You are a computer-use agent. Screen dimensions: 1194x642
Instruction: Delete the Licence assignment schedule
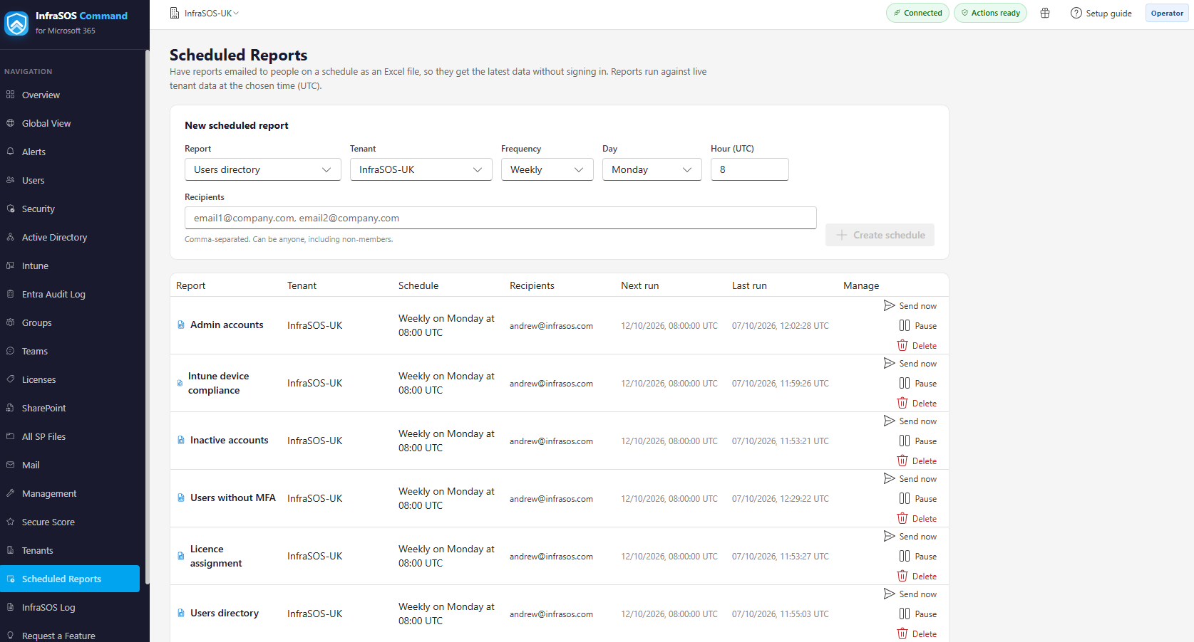pos(917,576)
